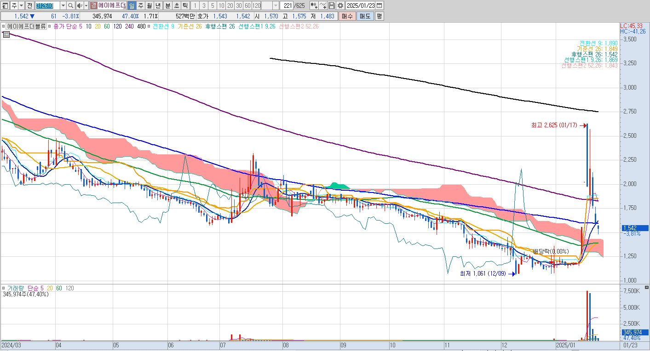Switch to the 년 (yearly) period
Screen dimensions: 650x351
click(158, 6)
